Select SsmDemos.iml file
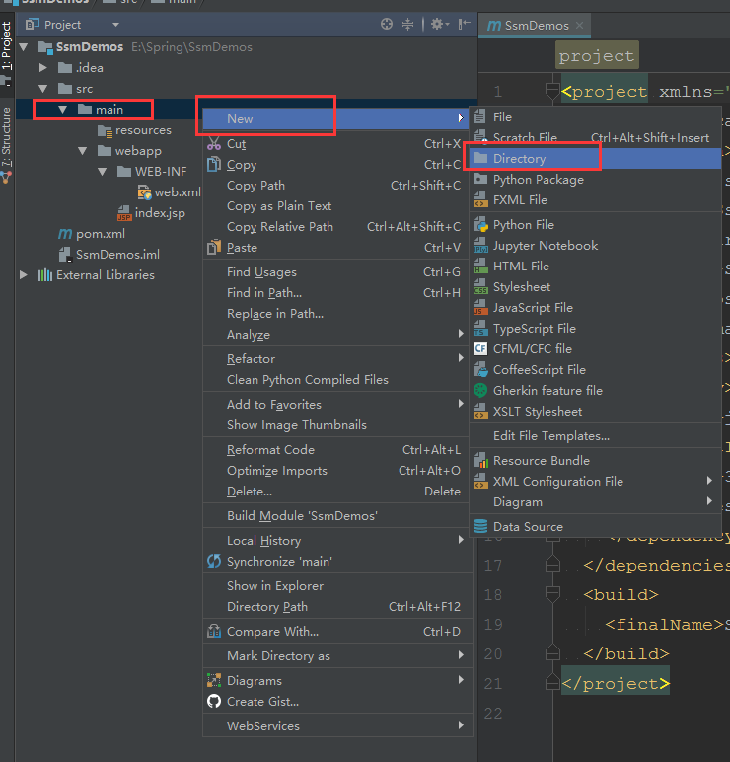Viewport: 730px width, 762px height. coord(109,255)
